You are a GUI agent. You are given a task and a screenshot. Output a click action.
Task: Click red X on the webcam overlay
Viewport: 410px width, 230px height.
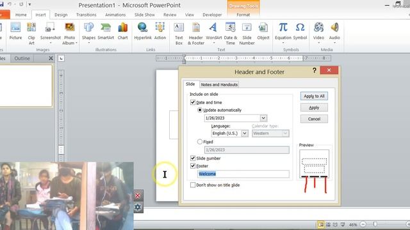tap(138, 195)
